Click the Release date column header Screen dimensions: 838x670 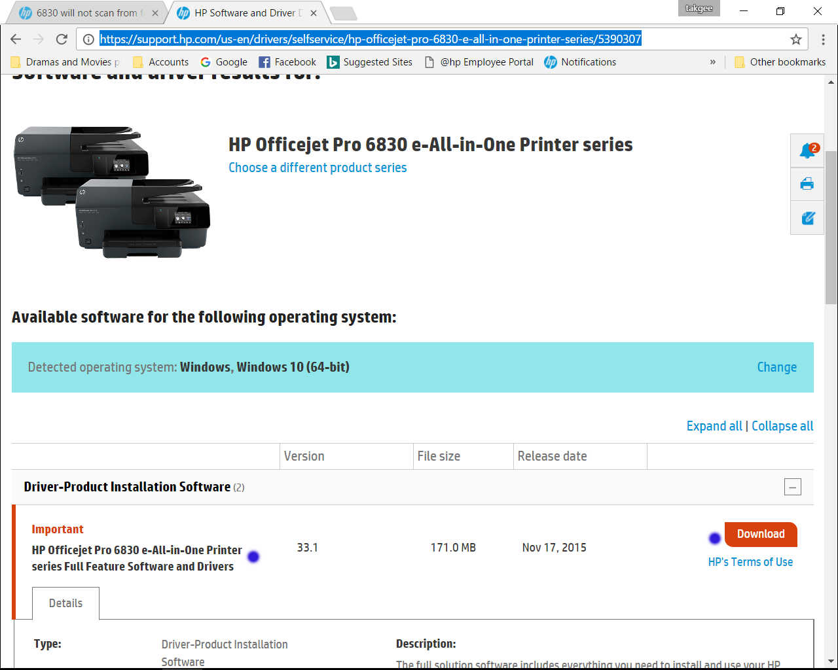pyautogui.click(x=552, y=456)
